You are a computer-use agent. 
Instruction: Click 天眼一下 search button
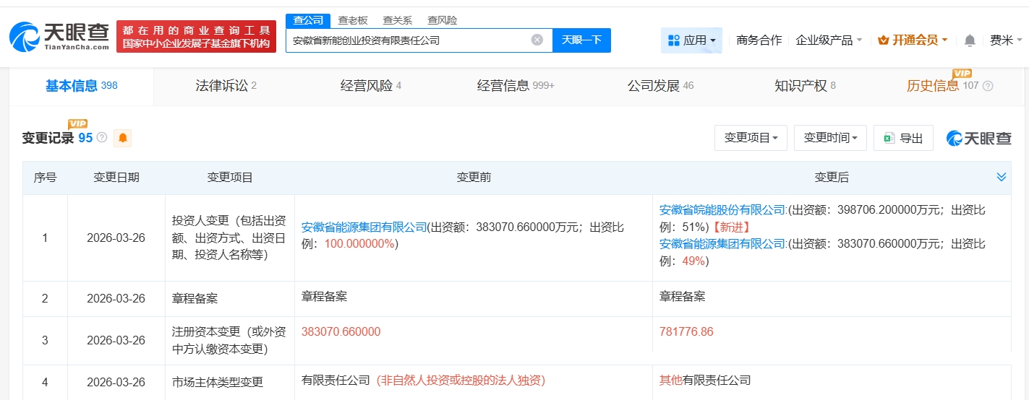coord(581,40)
